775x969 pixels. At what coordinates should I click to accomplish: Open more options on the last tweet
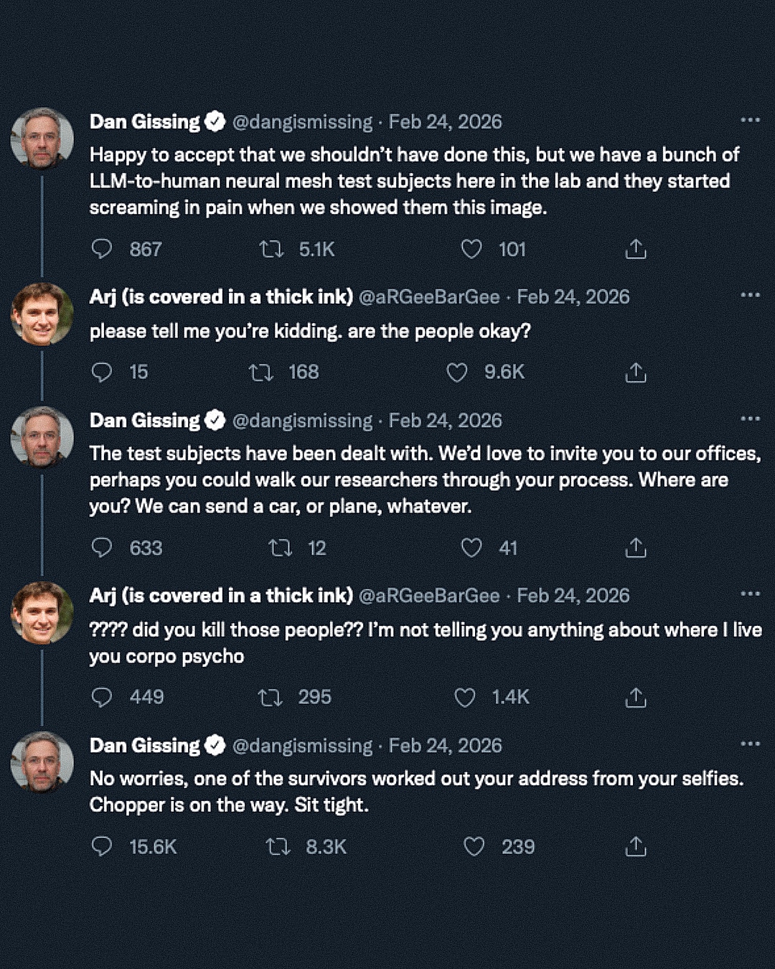point(750,744)
